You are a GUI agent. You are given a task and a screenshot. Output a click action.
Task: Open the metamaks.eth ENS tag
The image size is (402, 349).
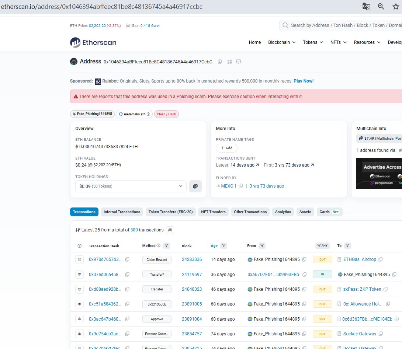point(134,114)
